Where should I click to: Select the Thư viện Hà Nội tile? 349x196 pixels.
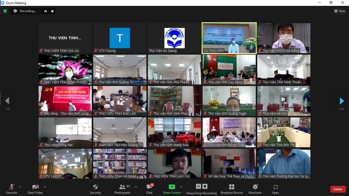tap(284, 101)
